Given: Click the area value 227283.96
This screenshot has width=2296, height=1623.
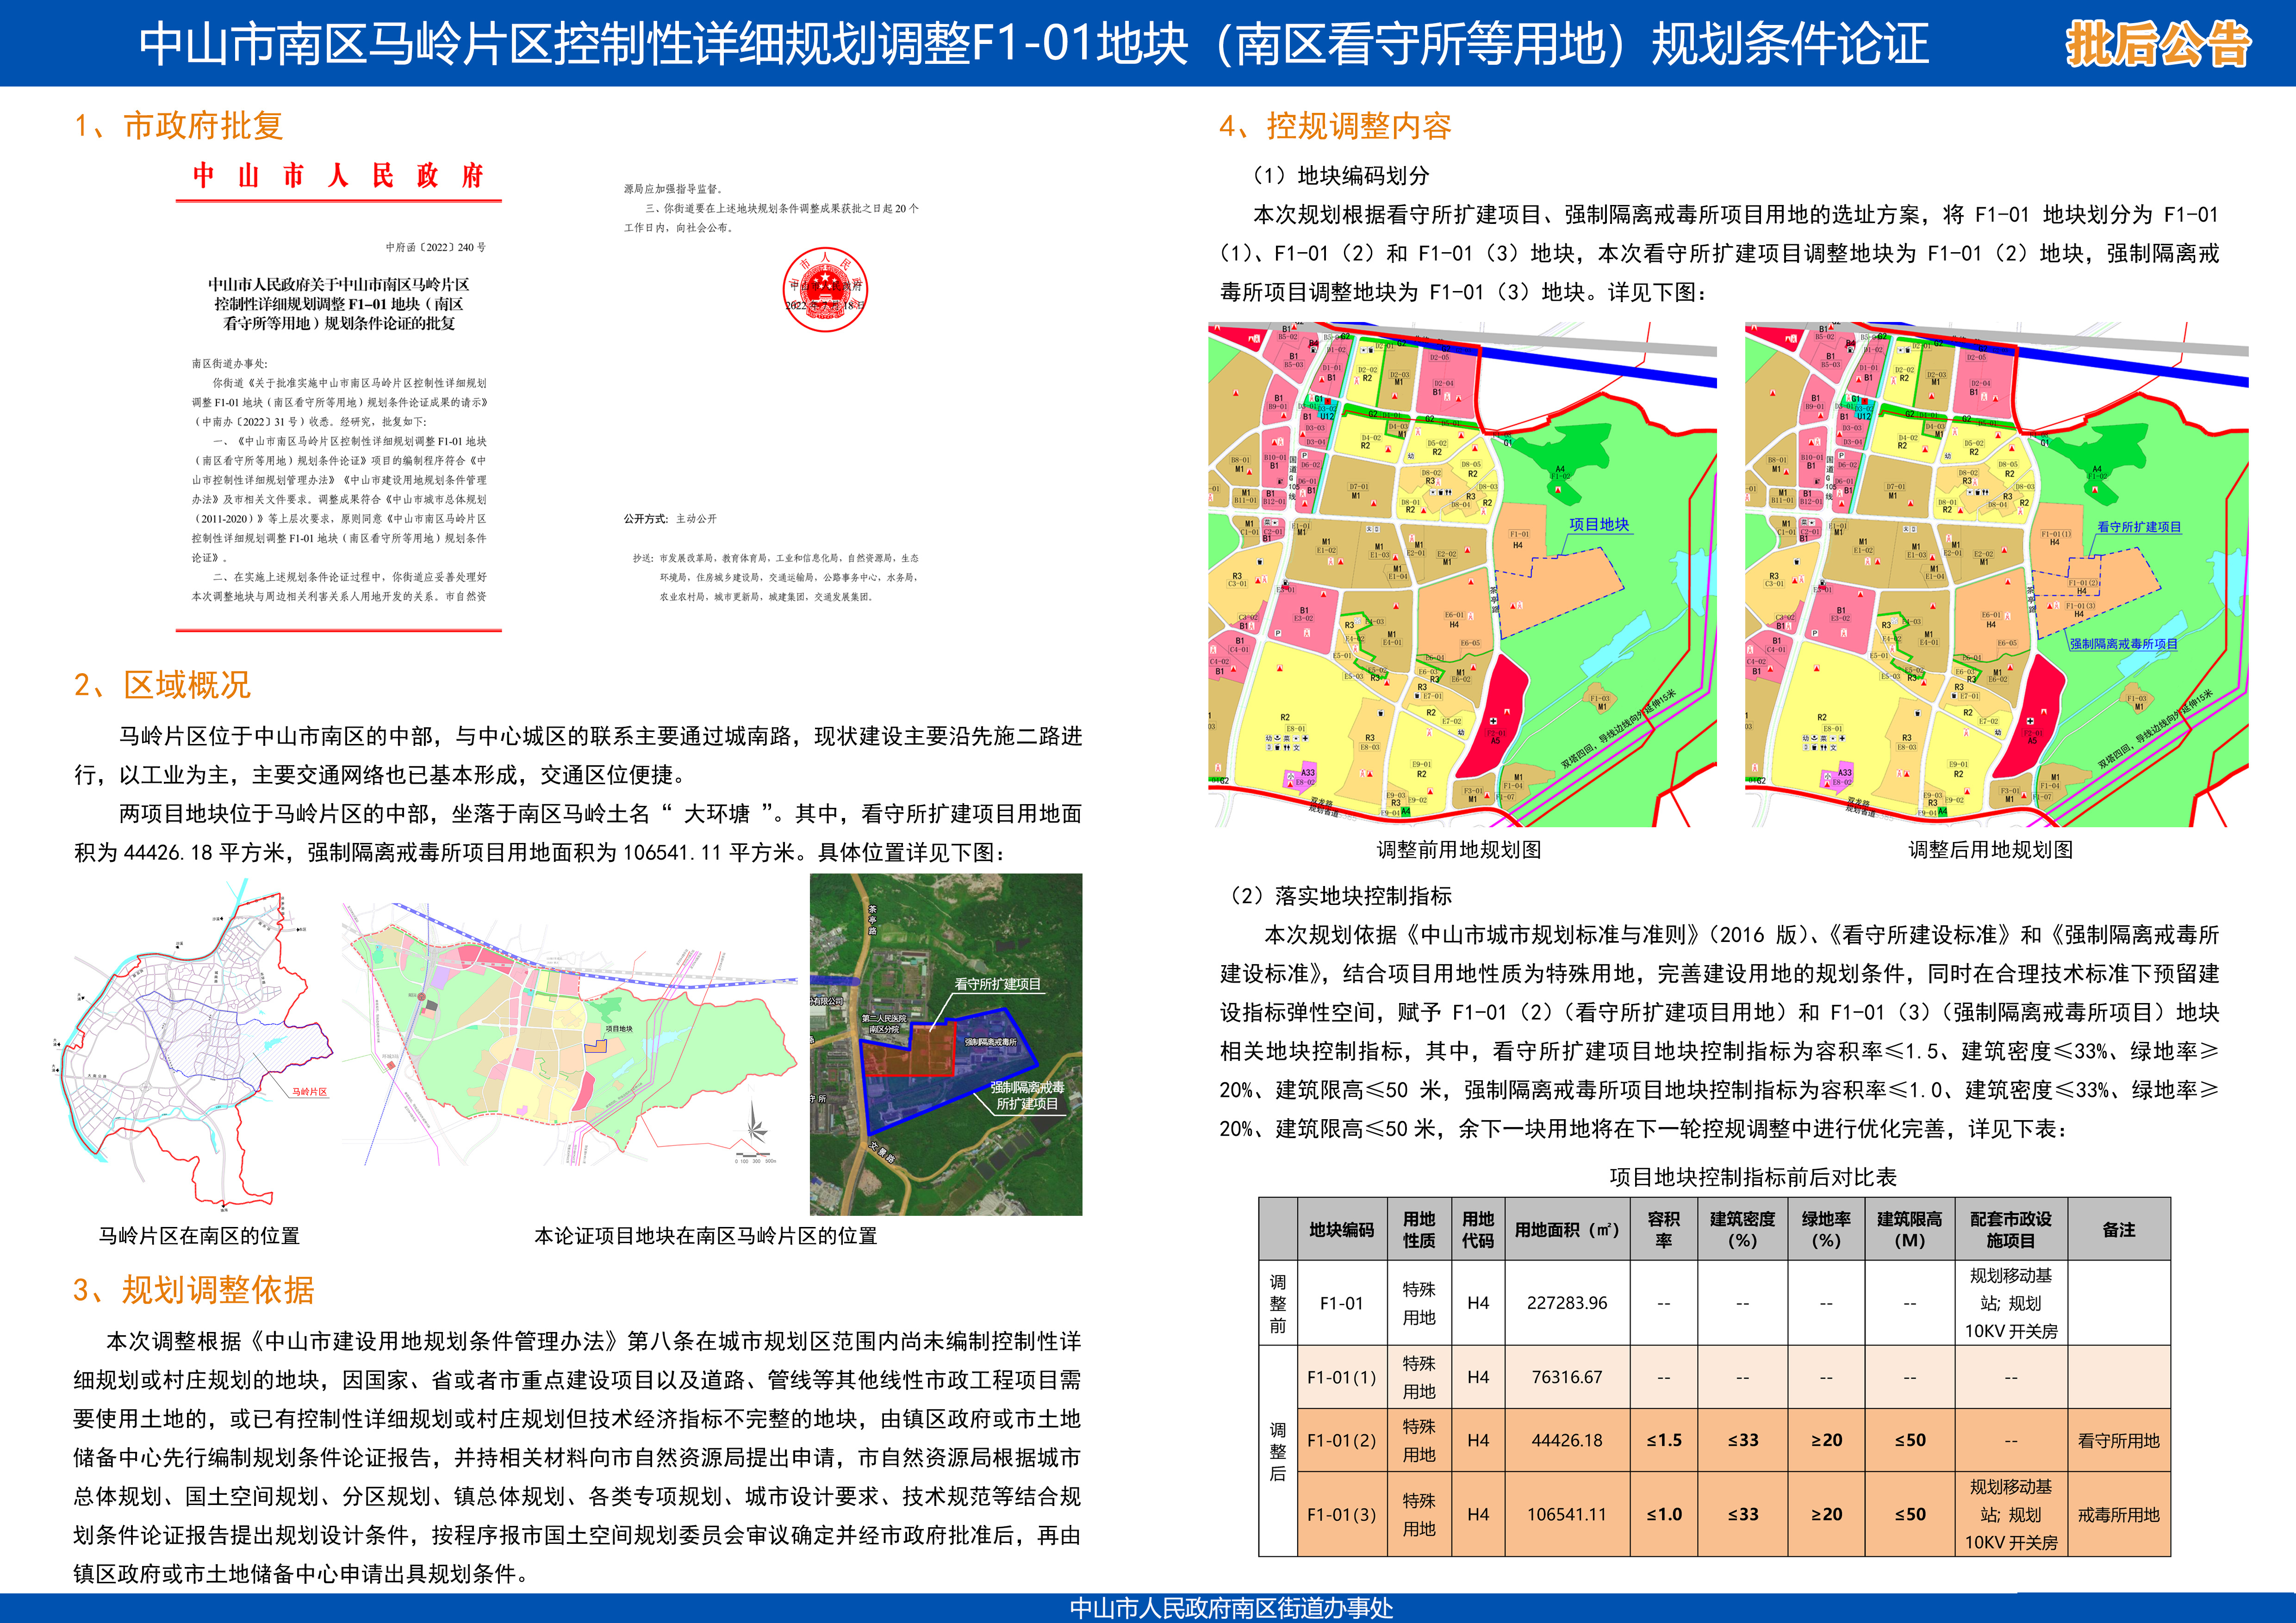Looking at the screenshot, I should tap(1566, 1303).
